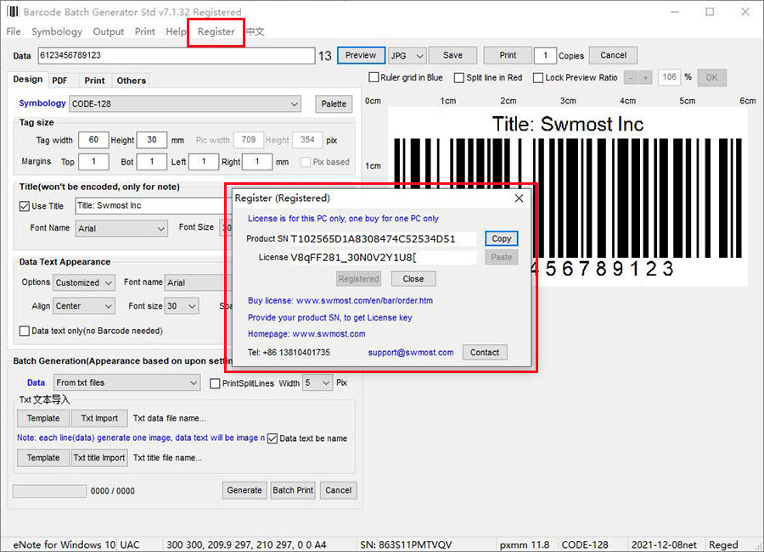Click the barcode app icon in title bar

13,11
